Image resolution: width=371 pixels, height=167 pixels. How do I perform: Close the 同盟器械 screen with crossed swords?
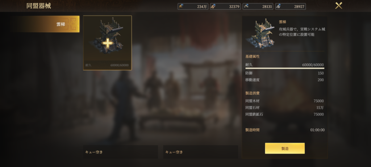tap(339, 5)
